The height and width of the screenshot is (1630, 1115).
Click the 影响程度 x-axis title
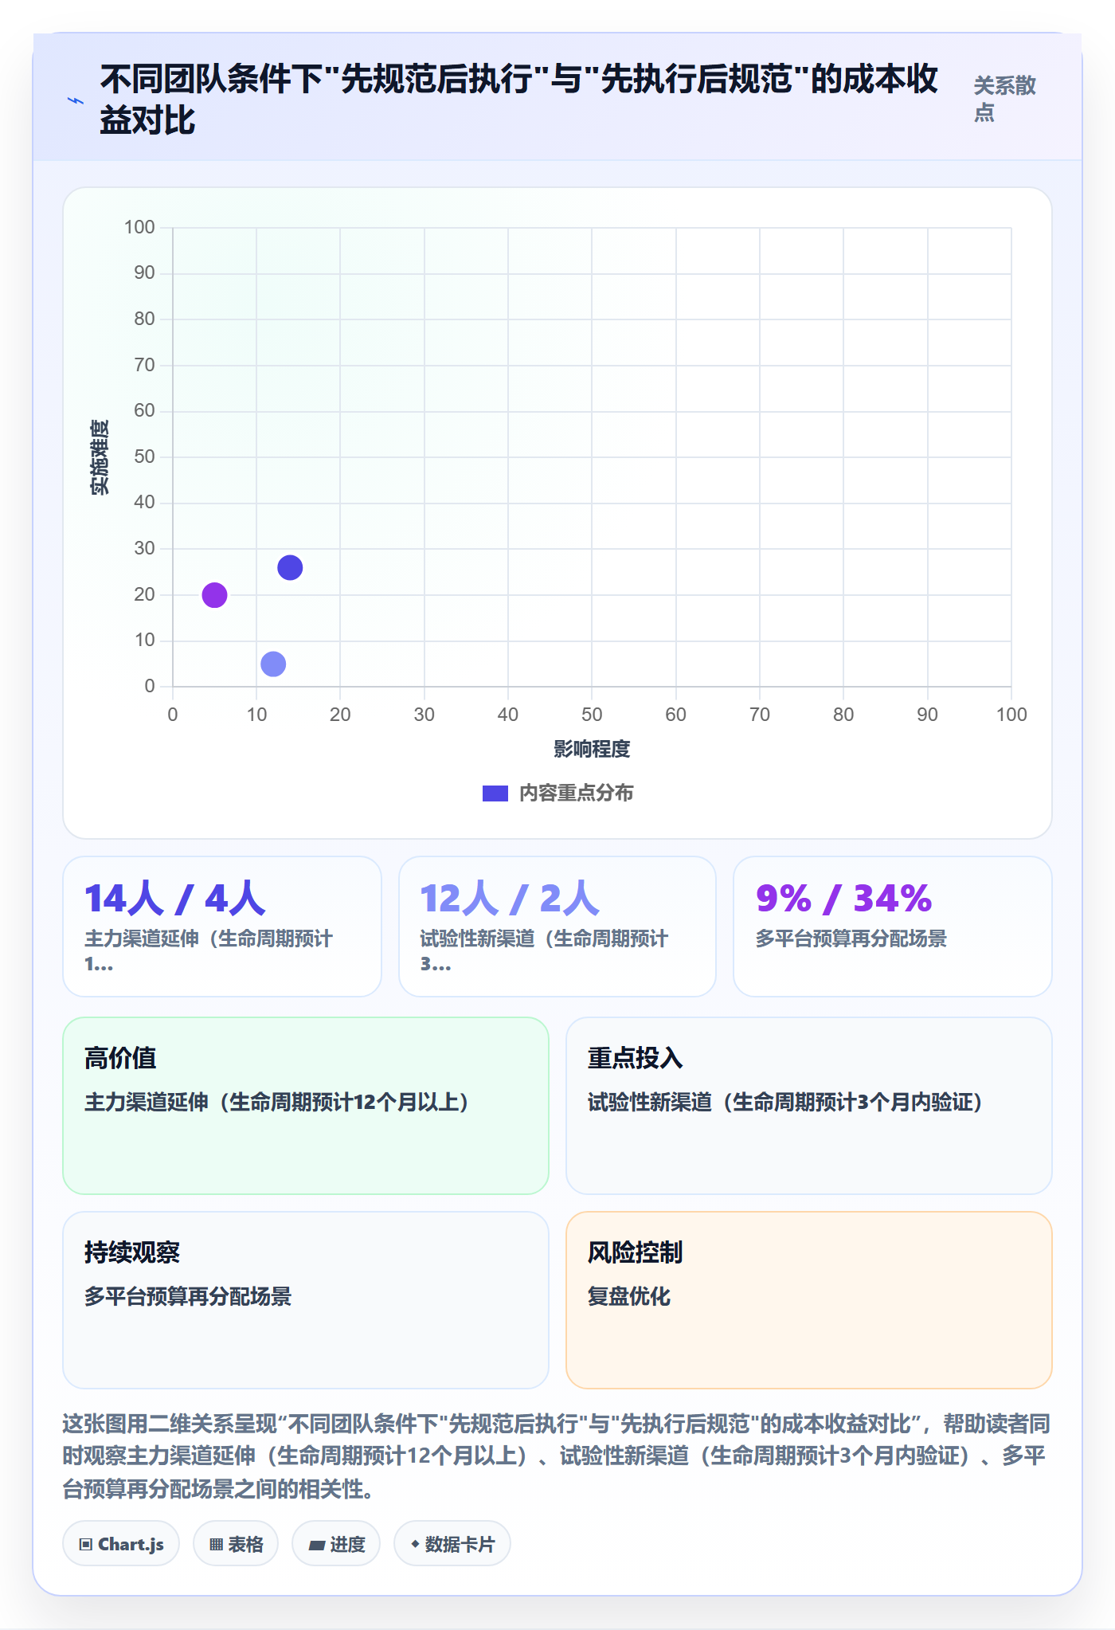(x=592, y=749)
